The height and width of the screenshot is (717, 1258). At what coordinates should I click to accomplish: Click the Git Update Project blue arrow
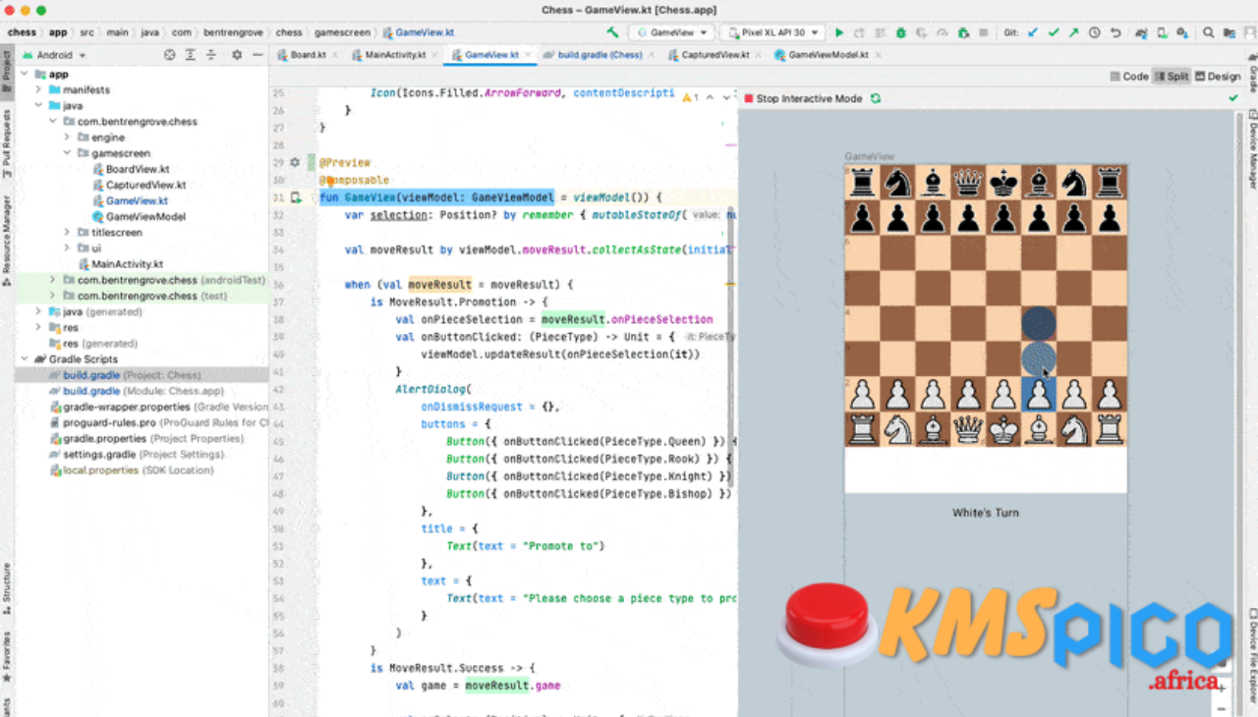[1033, 32]
